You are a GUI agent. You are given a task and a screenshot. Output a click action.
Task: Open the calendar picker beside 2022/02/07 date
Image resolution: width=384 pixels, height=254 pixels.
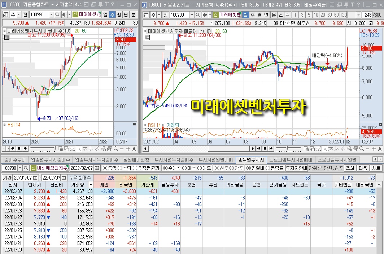97,168
